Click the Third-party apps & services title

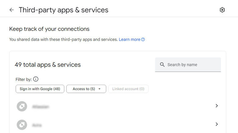point(63,10)
